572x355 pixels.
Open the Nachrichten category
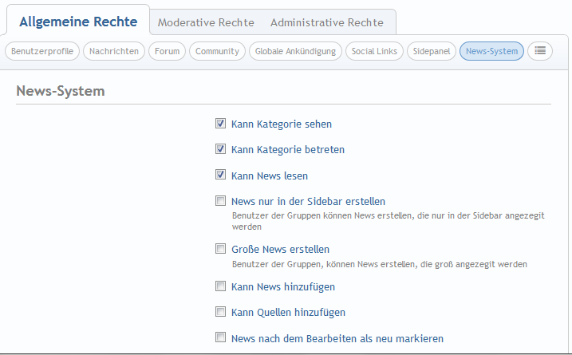coord(114,51)
